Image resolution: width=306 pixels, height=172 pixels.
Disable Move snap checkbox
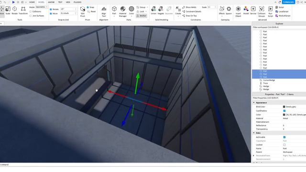click(x=51, y=13)
